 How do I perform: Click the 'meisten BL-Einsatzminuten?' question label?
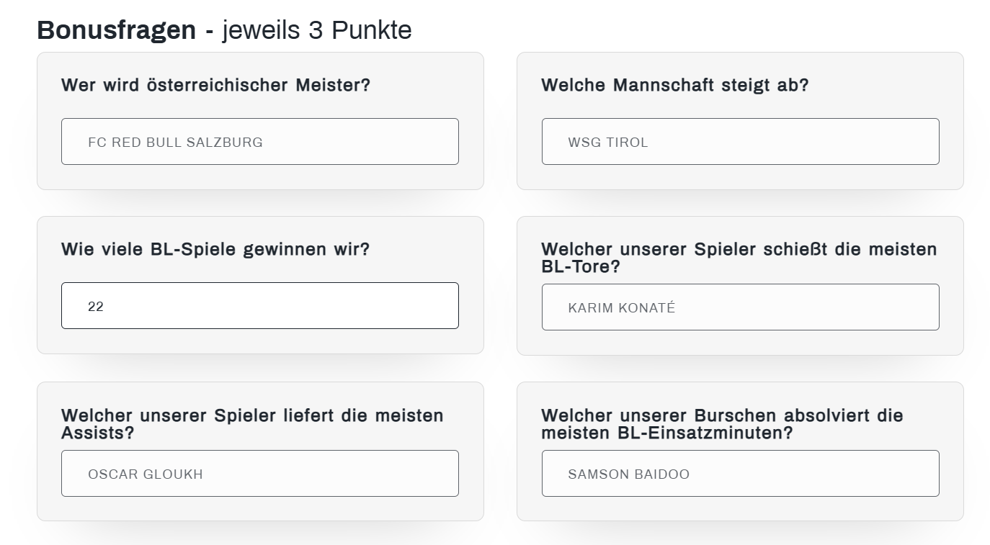(x=721, y=424)
